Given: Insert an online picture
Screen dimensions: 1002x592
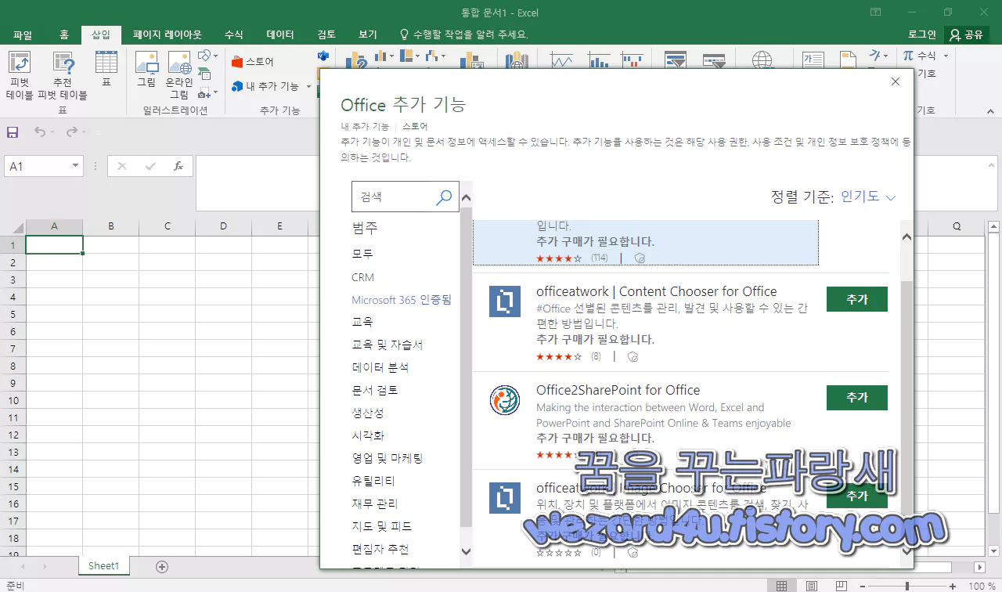Looking at the screenshot, I should pos(179,75).
